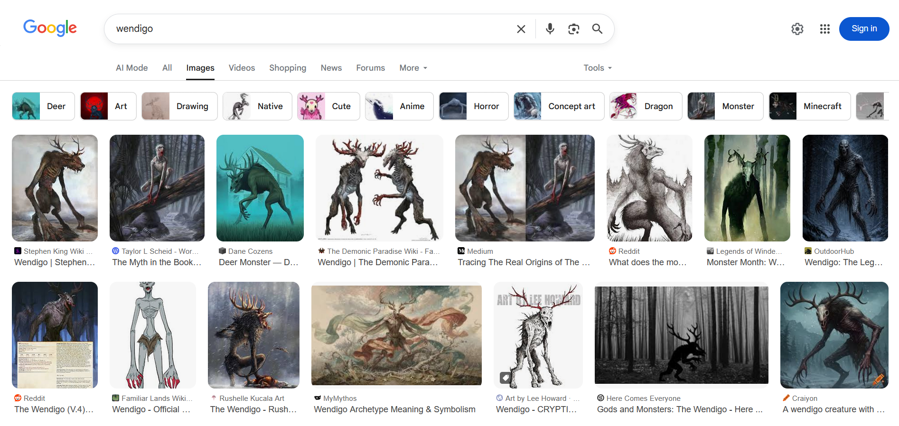
Task: Open the News tab
Action: click(x=331, y=68)
